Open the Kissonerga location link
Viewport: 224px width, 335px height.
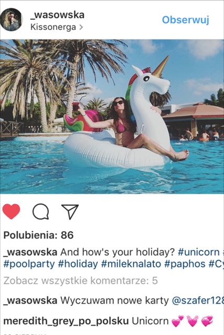coord(53,27)
